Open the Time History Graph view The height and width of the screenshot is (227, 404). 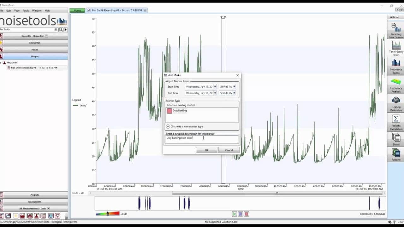[396, 48]
